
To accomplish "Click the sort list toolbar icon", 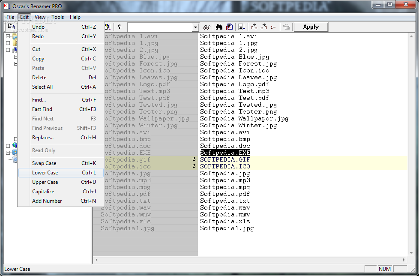I will tap(242, 27).
